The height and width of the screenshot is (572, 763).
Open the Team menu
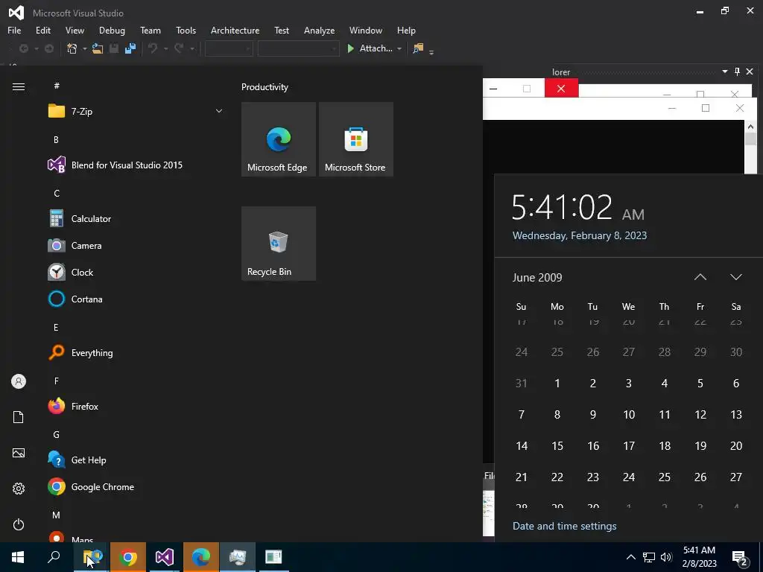pos(151,30)
